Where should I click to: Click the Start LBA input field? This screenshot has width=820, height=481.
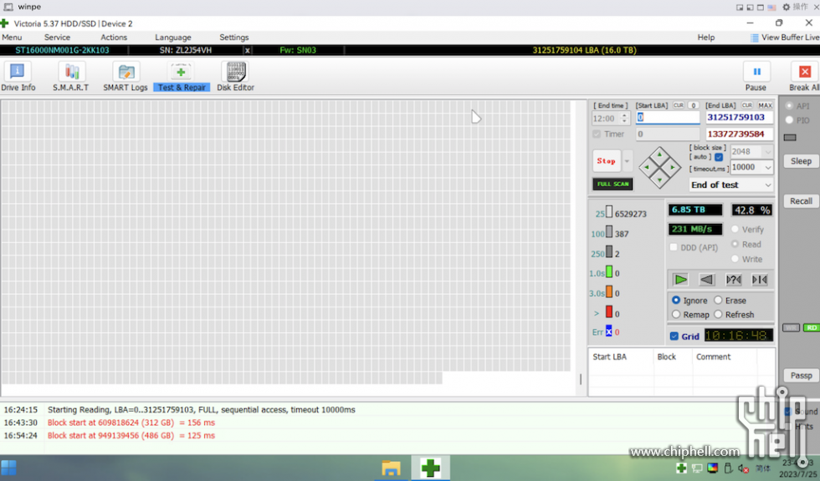[x=668, y=118]
